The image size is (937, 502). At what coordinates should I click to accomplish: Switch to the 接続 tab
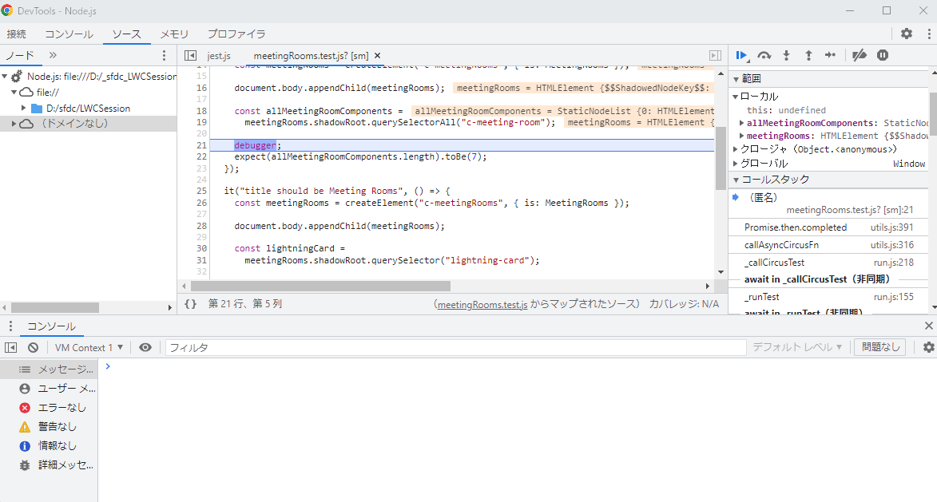(x=17, y=34)
